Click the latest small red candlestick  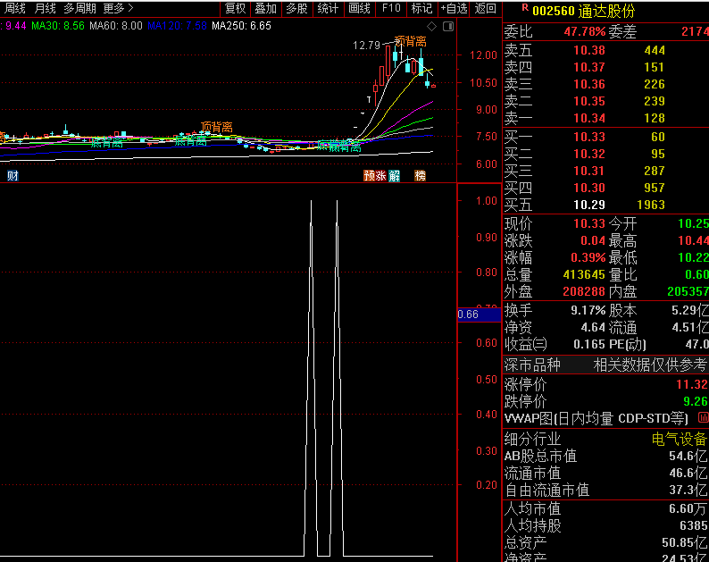pyautogui.click(x=434, y=85)
